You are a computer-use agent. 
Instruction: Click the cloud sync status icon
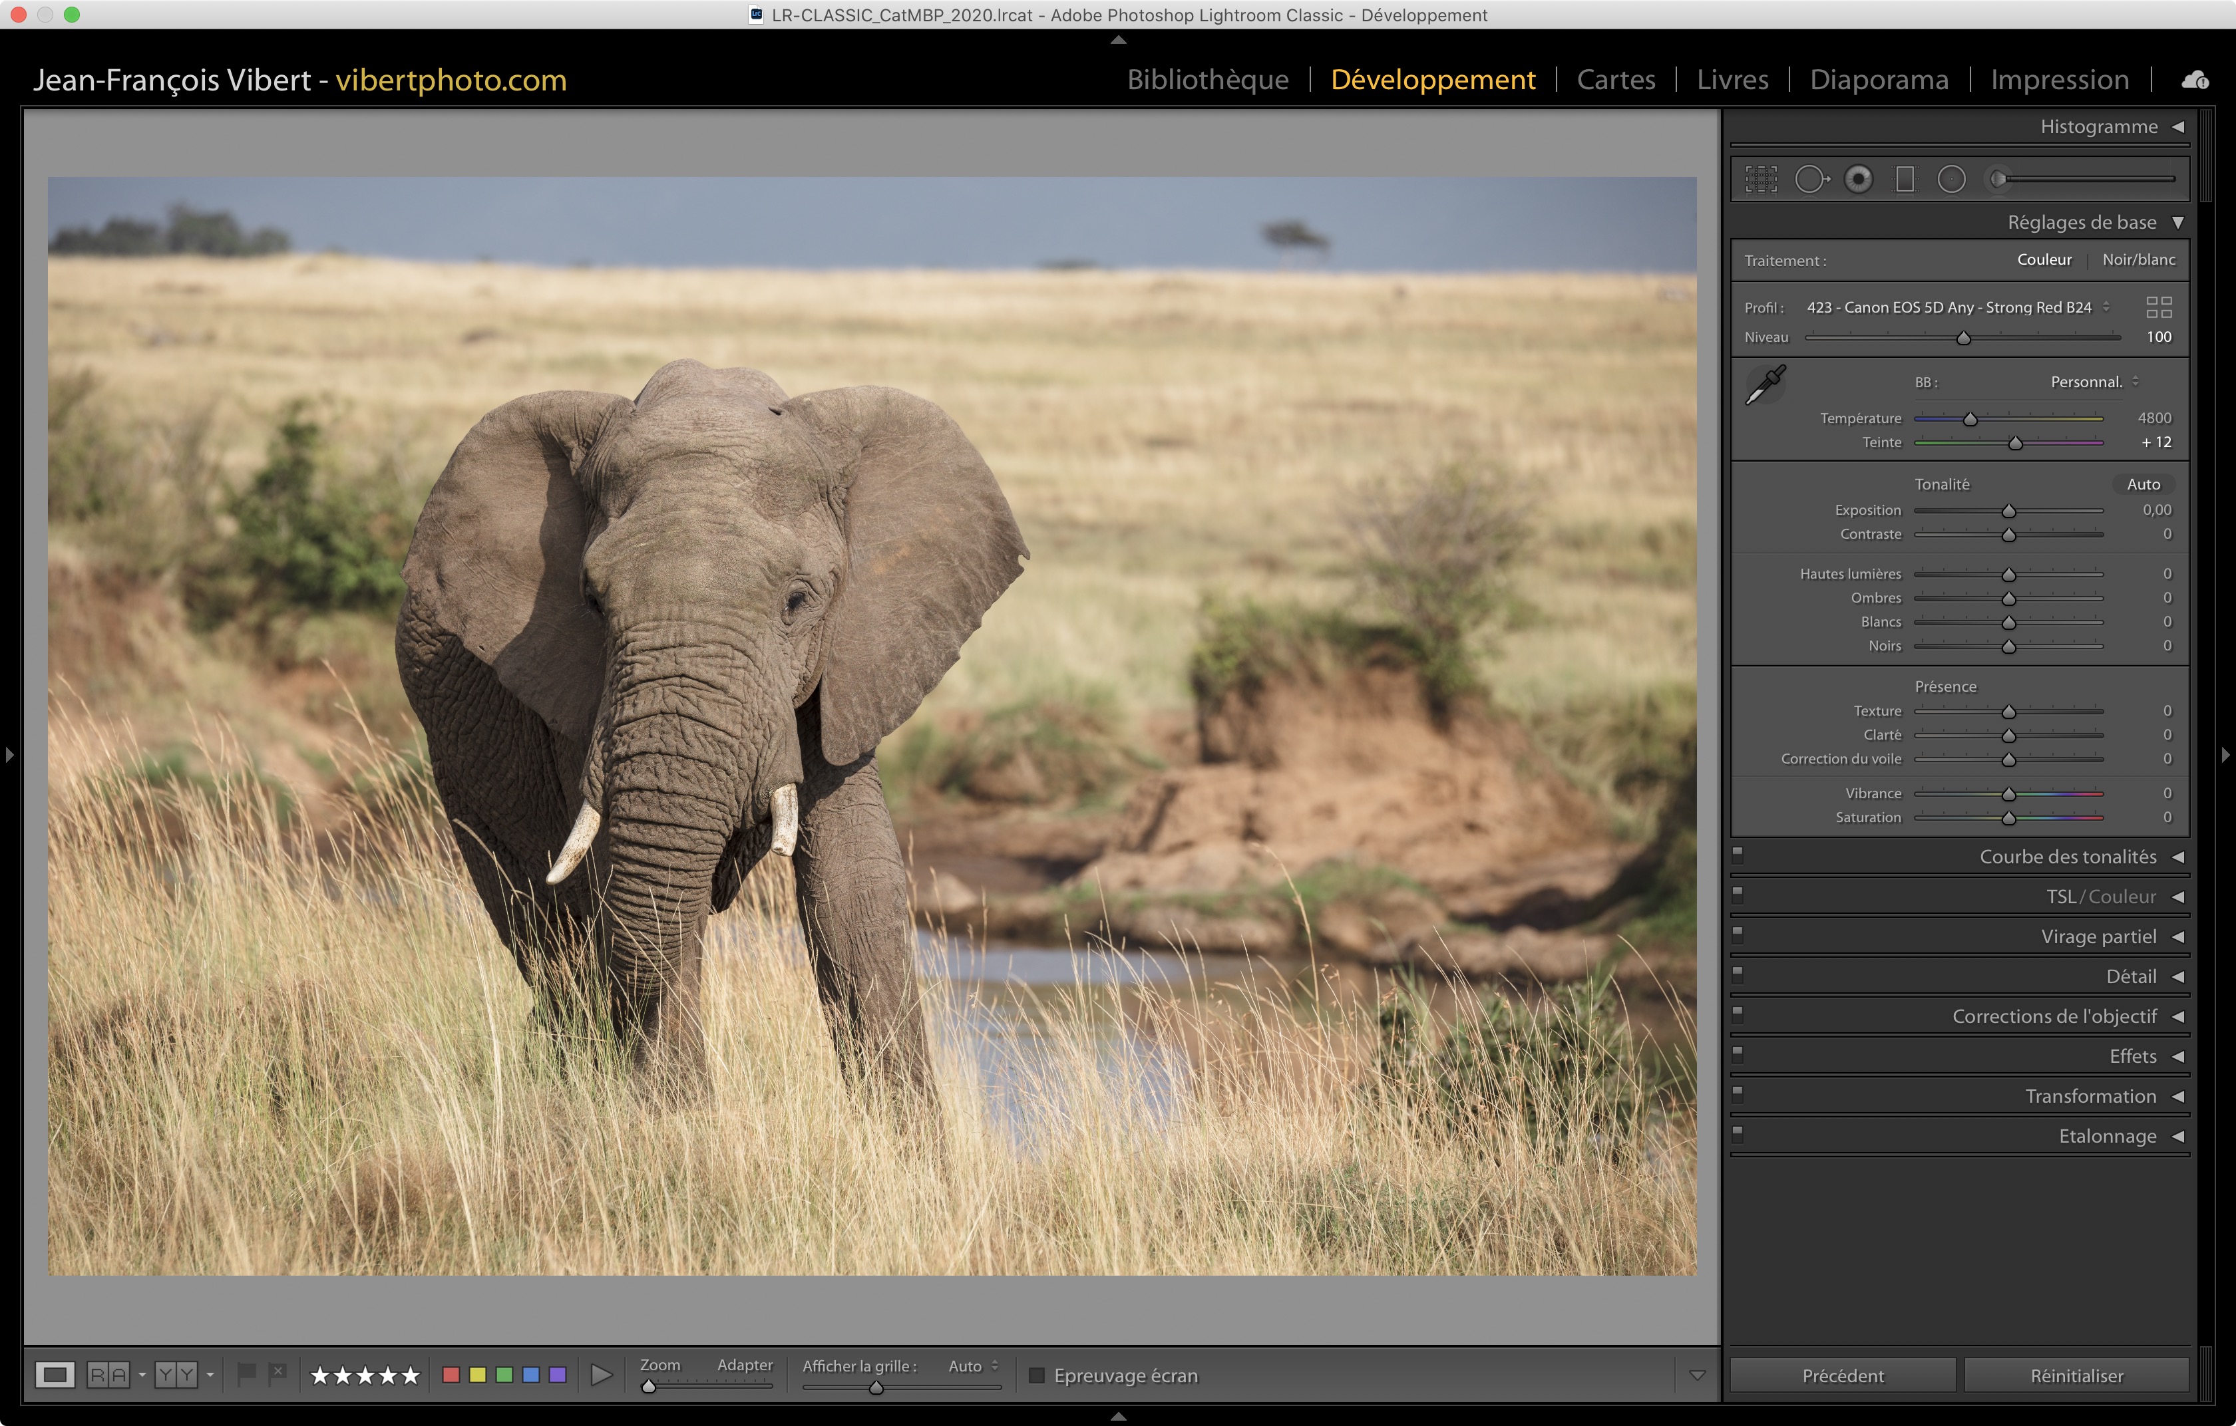2194,80
